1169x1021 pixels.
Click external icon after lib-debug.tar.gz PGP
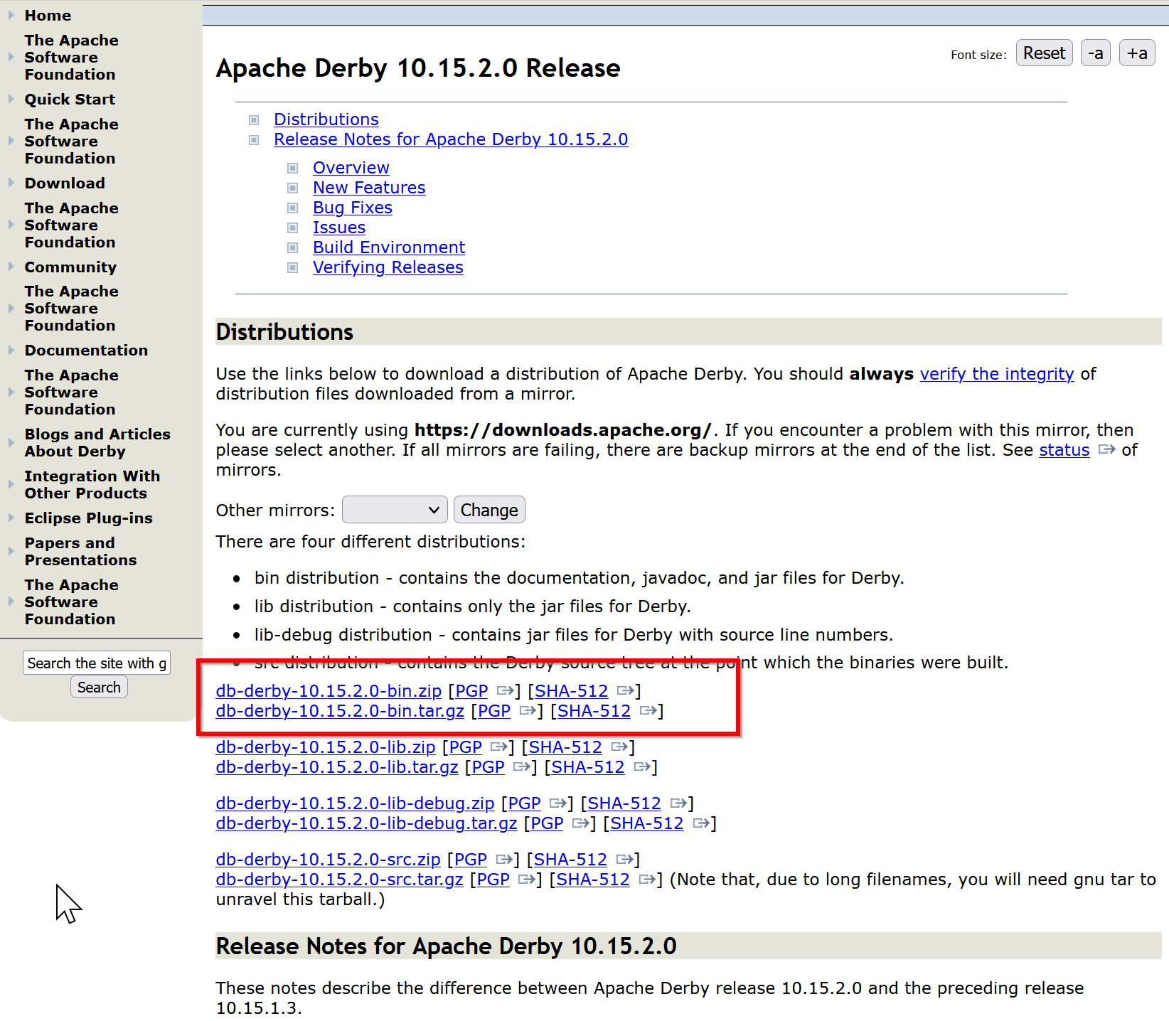(x=580, y=823)
